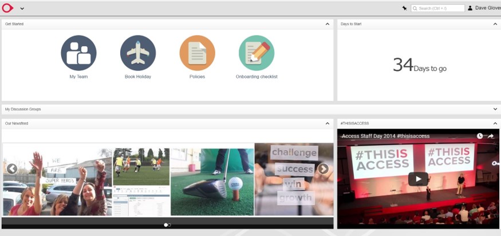Open the My Team icon
Viewport: 501px width, 236px height.
coord(78,53)
